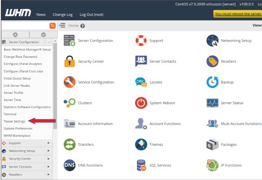262x180 pixels.
Task: Open the Transfers arrows icon
Action: pos(70,145)
